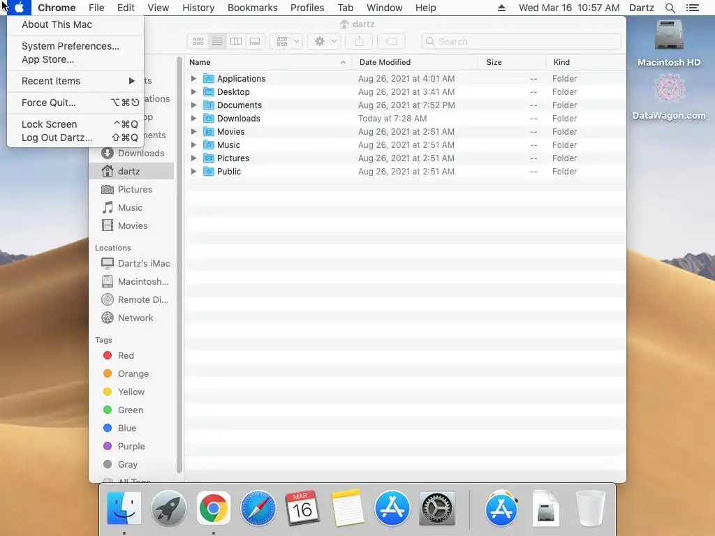The width and height of the screenshot is (715, 536).
Task: Sort by Name column header
Action: (x=268, y=62)
